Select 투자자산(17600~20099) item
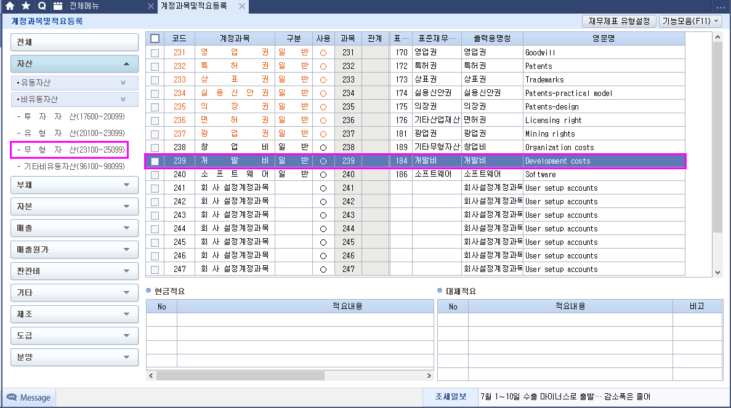Screen dimensions: 731x408 (71, 116)
